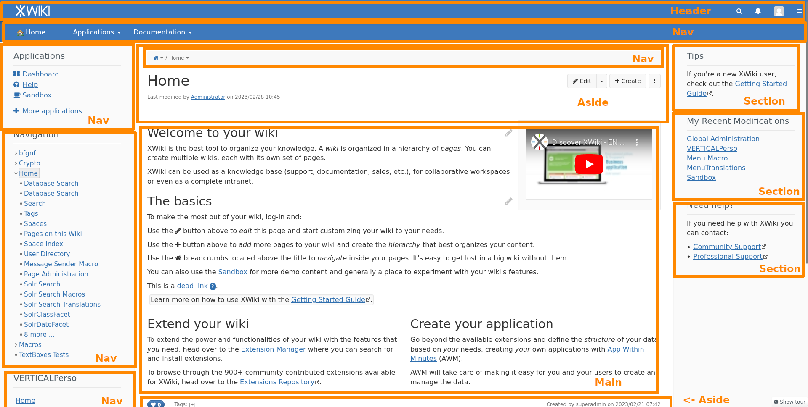808x407 pixels.
Task: Open the Extension Manager link
Action: click(x=273, y=349)
